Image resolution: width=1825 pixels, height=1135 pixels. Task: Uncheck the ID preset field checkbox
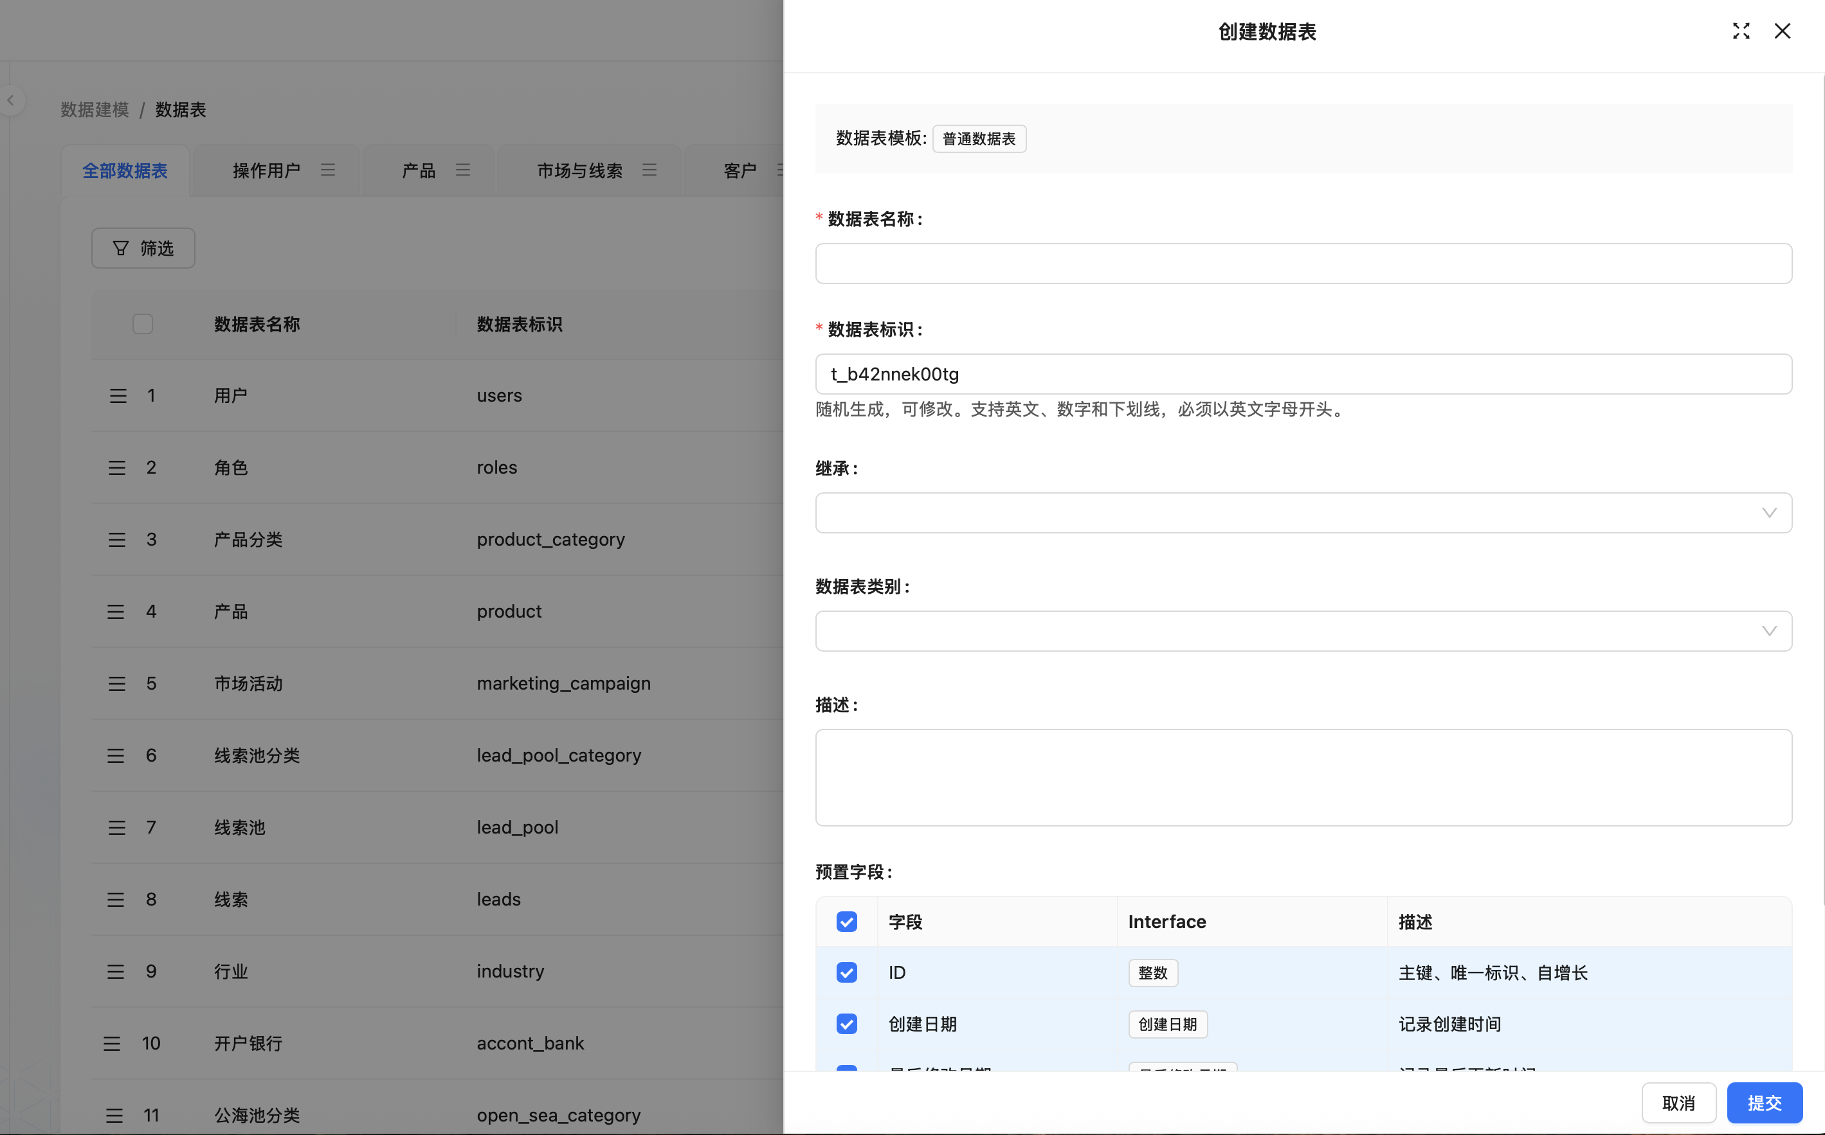[846, 972]
